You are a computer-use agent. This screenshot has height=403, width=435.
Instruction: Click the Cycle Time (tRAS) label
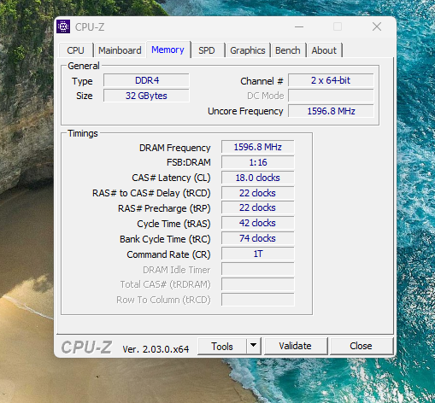pyautogui.click(x=173, y=224)
